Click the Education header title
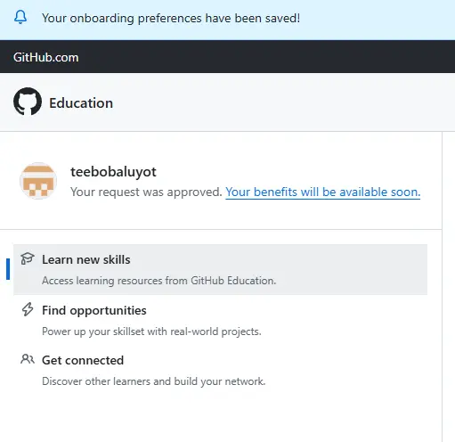The width and height of the screenshot is (455, 442). [81, 103]
